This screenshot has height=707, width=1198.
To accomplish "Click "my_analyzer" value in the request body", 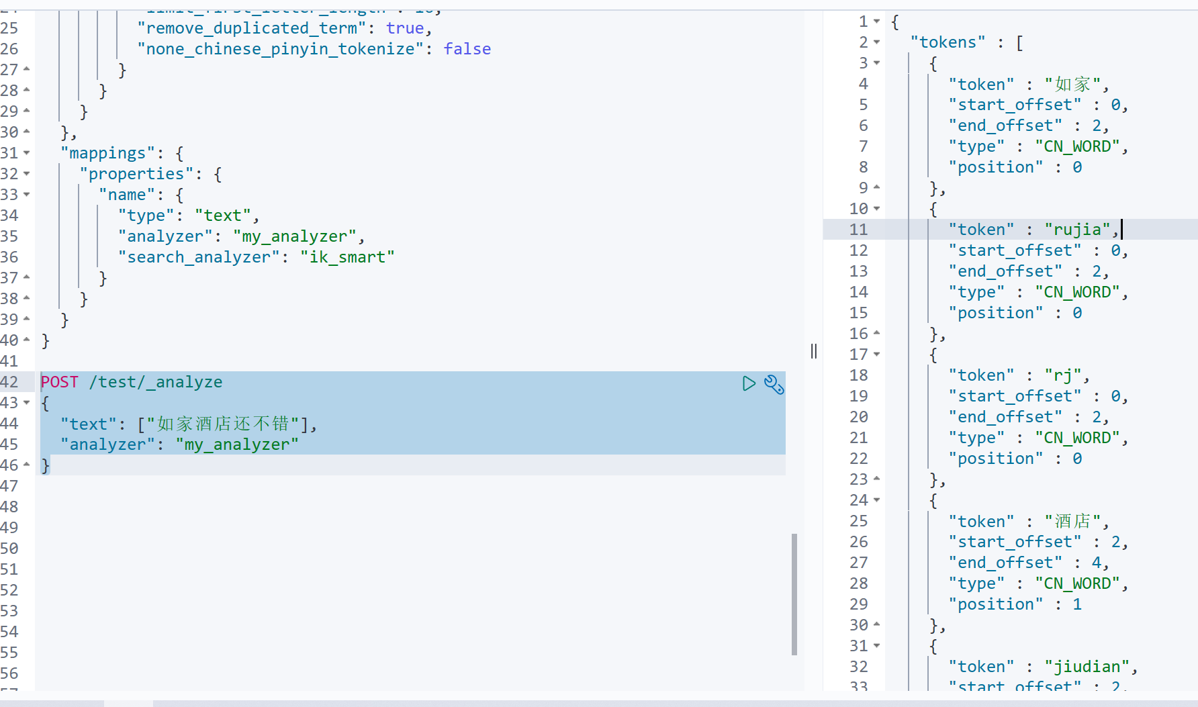I will [237, 444].
